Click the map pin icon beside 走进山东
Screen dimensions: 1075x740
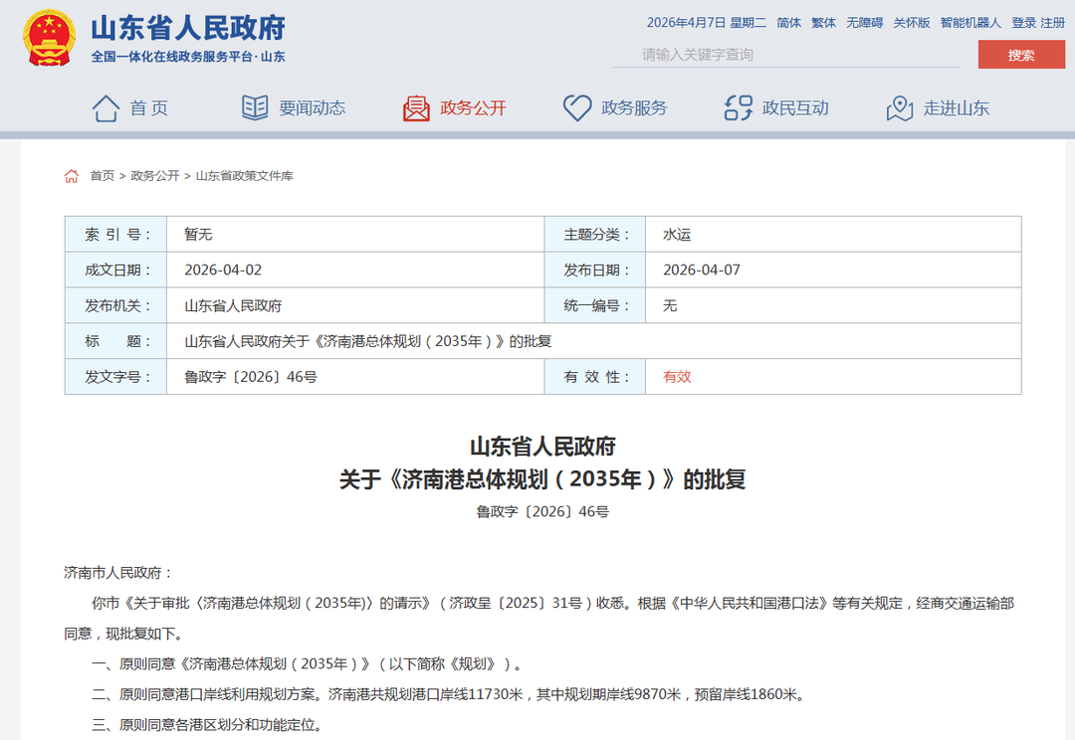coord(900,108)
